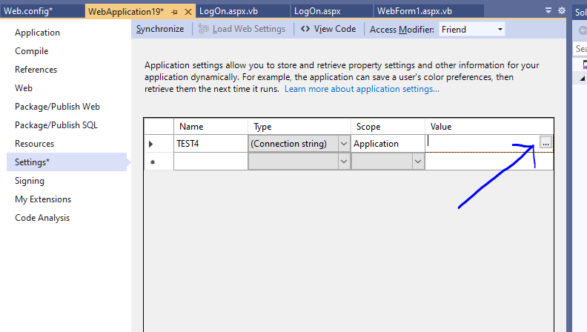Click the ellipsis button in Value cell
The width and height of the screenshot is (587, 332).
pos(545,142)
